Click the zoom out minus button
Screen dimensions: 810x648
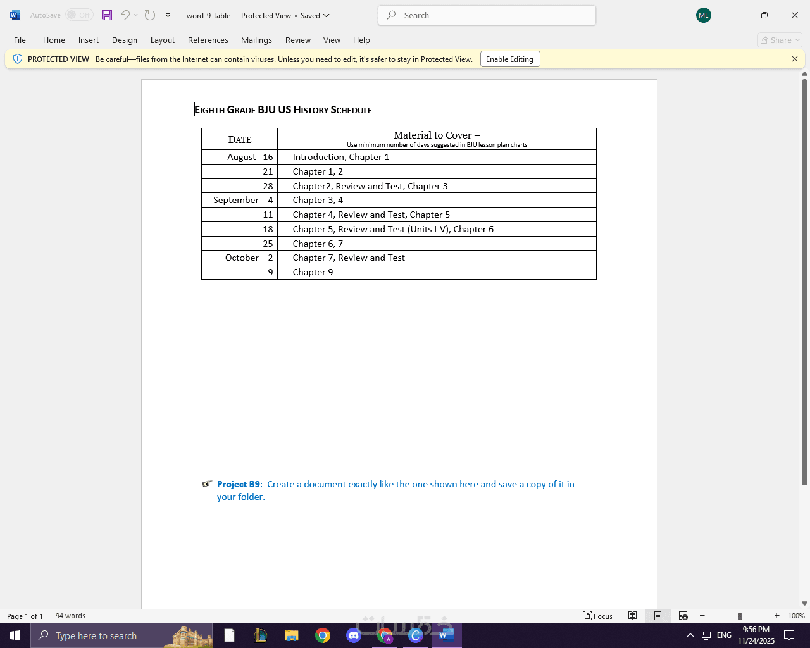(x=702, y=616)
